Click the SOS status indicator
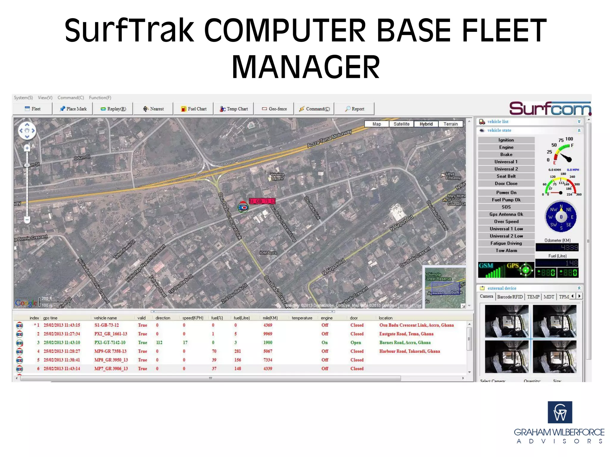Viewport: 610px width, 457px height. [506, 207]
